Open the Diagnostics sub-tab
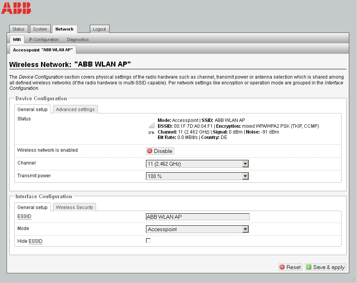 click(78, 39)
